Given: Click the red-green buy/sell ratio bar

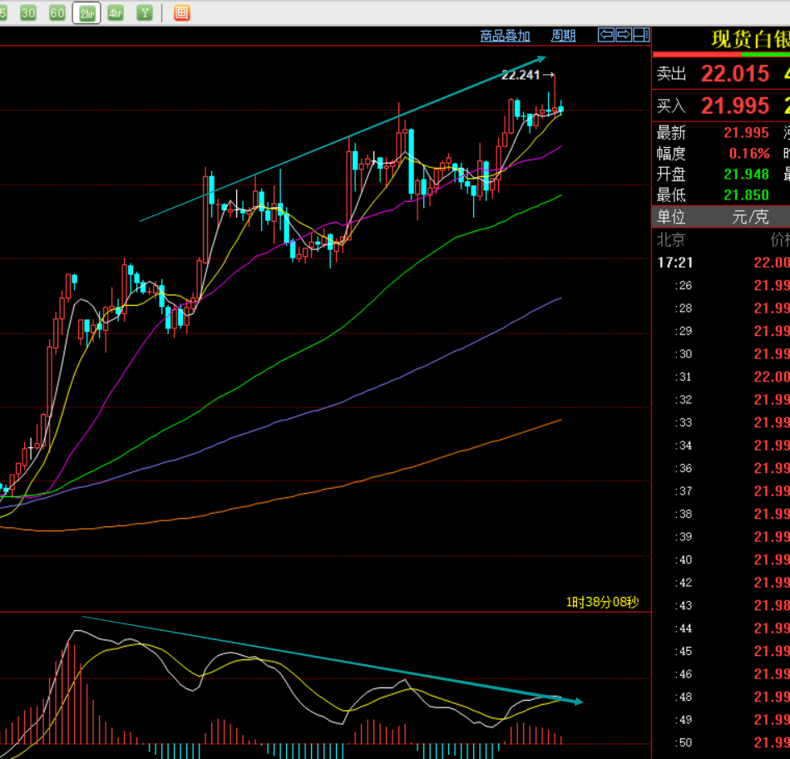Looking at the screenshot, I should click(721, 54).
